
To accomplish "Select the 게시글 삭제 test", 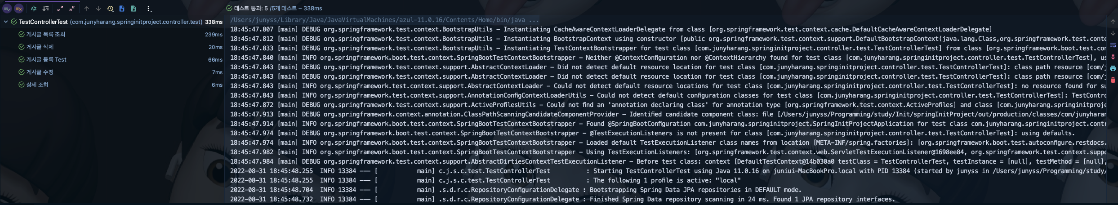I will coord(40,47).
